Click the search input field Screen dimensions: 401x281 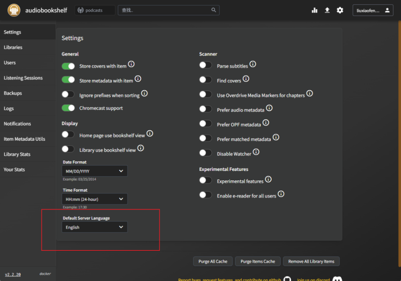coord(165,10)
